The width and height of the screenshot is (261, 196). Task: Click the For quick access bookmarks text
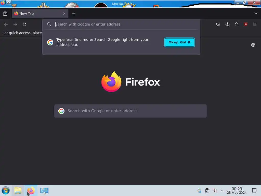click(x=22, y=33)
